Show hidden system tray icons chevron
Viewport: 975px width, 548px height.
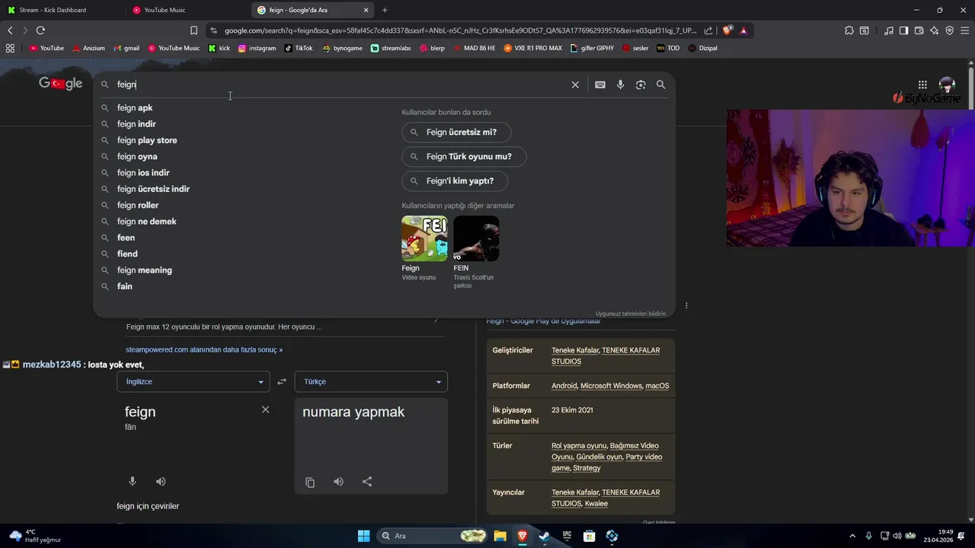[852, 536]
